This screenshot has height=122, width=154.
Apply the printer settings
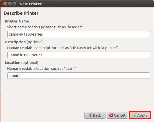tap(140, 115)
